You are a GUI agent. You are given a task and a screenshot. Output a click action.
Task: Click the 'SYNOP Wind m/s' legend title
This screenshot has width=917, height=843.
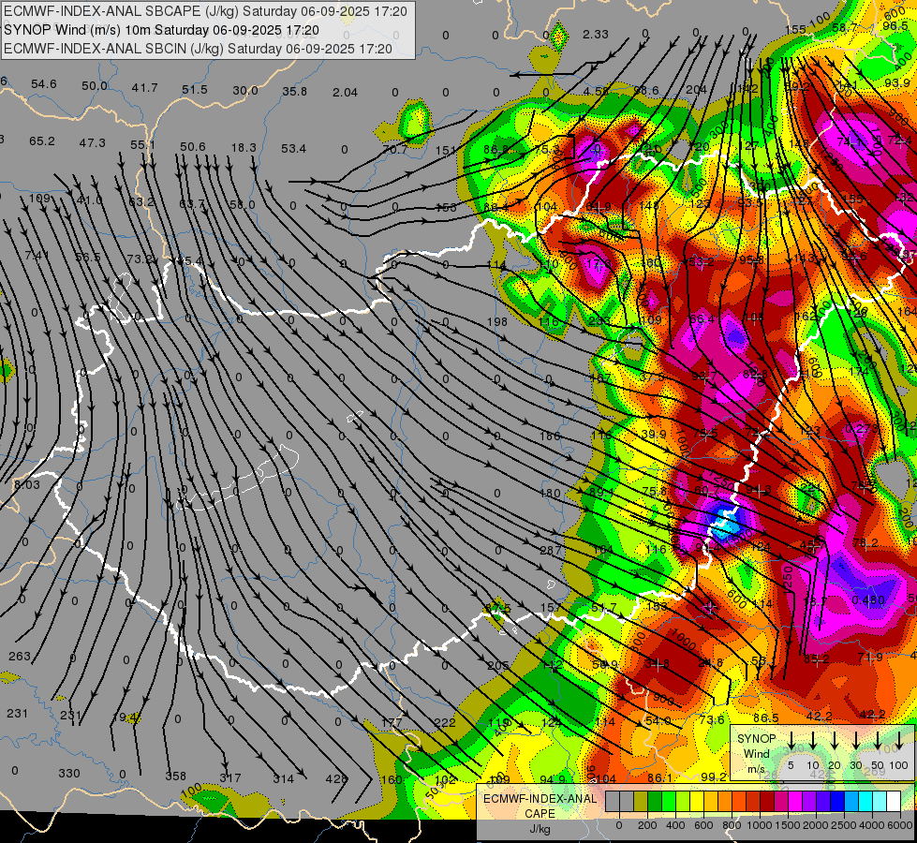[756, 754]
